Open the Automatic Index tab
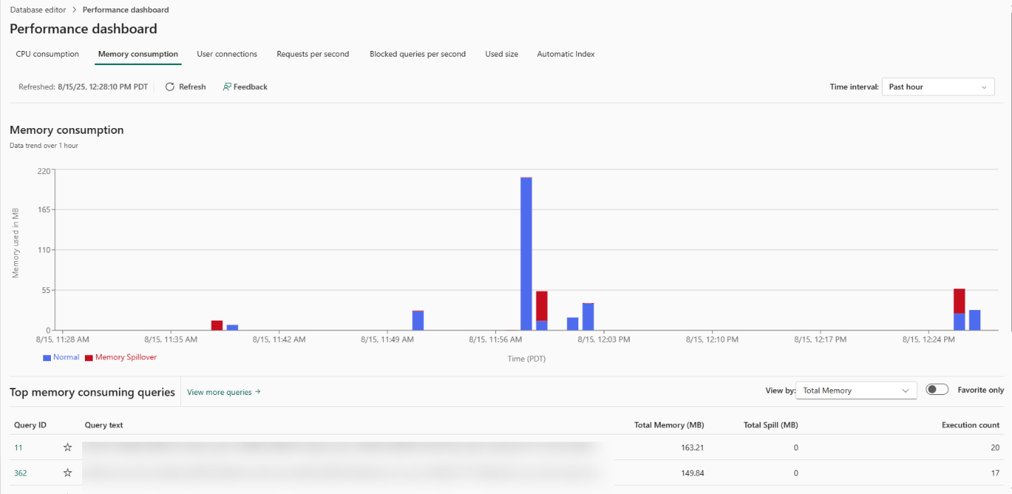The image size is (1012, 494). point(565,54)
